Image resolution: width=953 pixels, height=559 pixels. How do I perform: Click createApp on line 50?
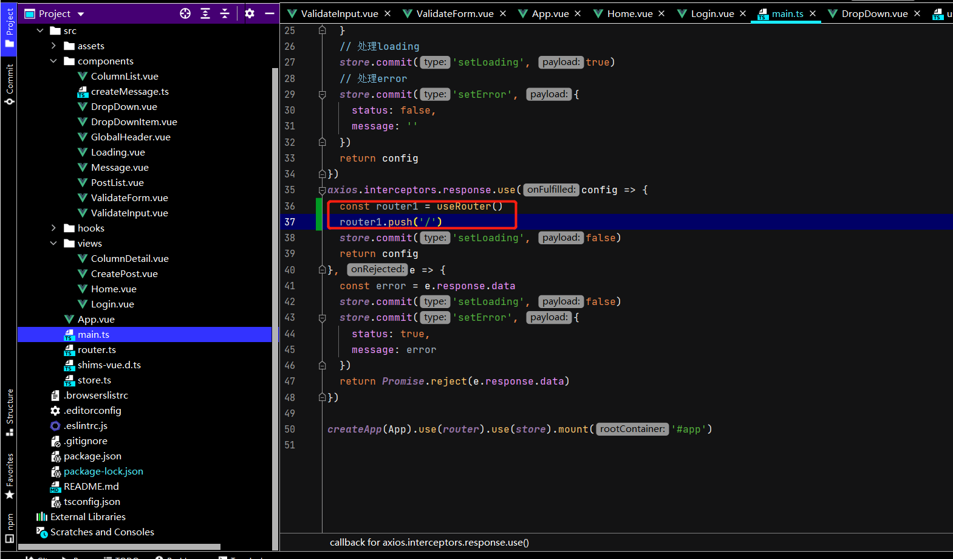click(355, 429)
